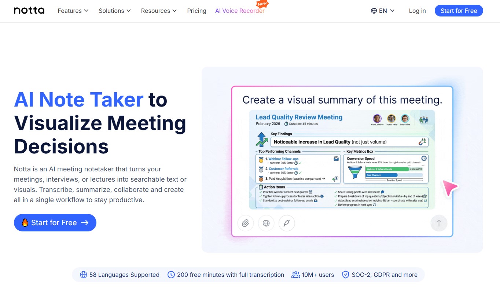
Task: Click the Log in link
Action: tap(417, 11)
